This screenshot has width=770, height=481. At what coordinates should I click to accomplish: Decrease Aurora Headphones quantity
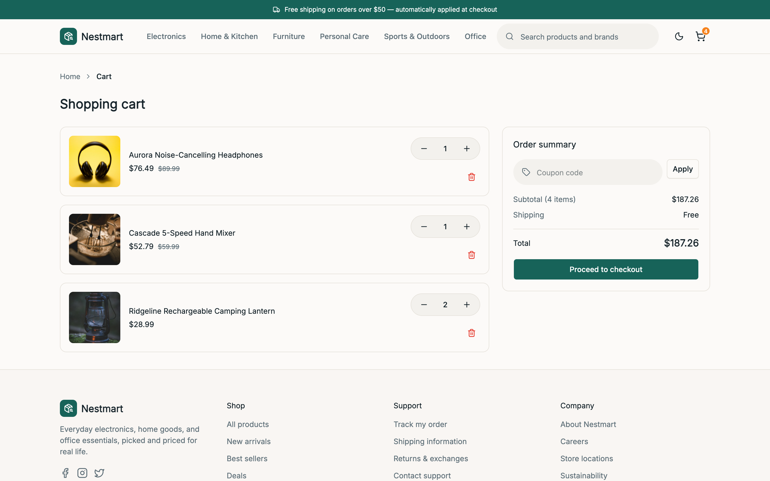[424, 149]
